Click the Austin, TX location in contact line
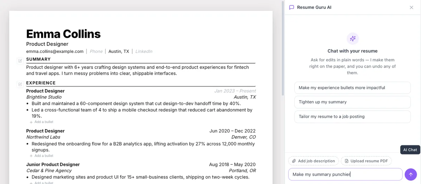This screenshot has height=184, width=421. click(x=119, y=51)
